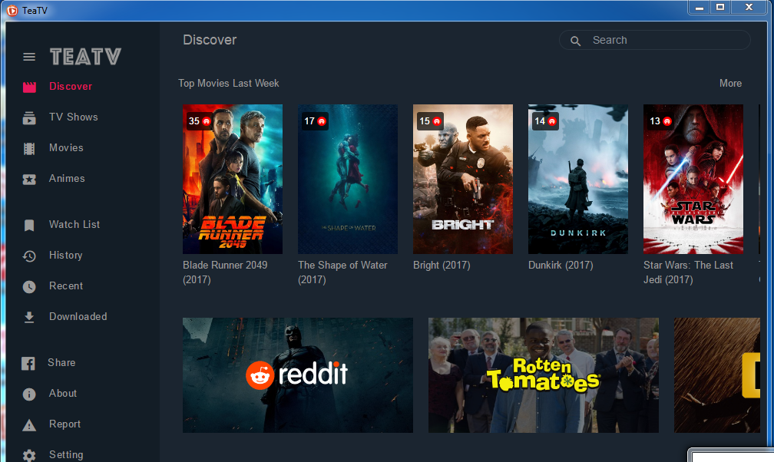This screenshot has width=774, height=462.
Task: Open the Blade Runner 2049 poster
Action: (232, 179)
